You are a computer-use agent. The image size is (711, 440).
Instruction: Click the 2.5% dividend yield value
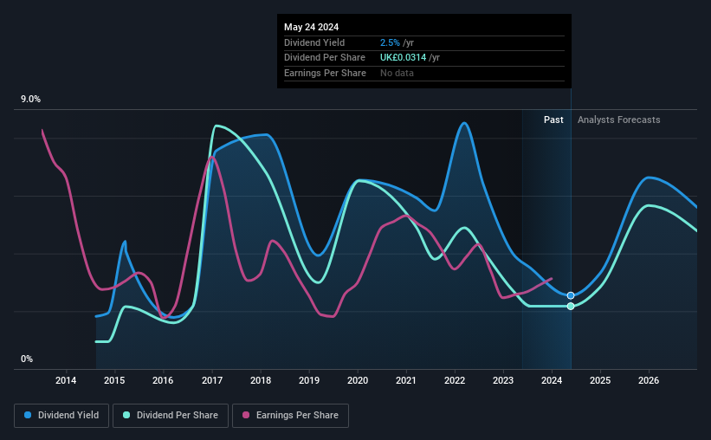tap(390, 42)
